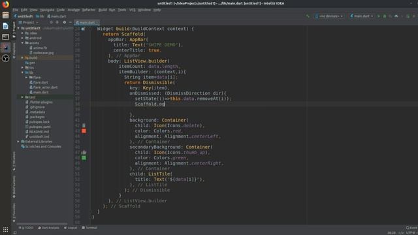Open the Refactor menu
The image size is (418, 235).
[x=89, y=10]
